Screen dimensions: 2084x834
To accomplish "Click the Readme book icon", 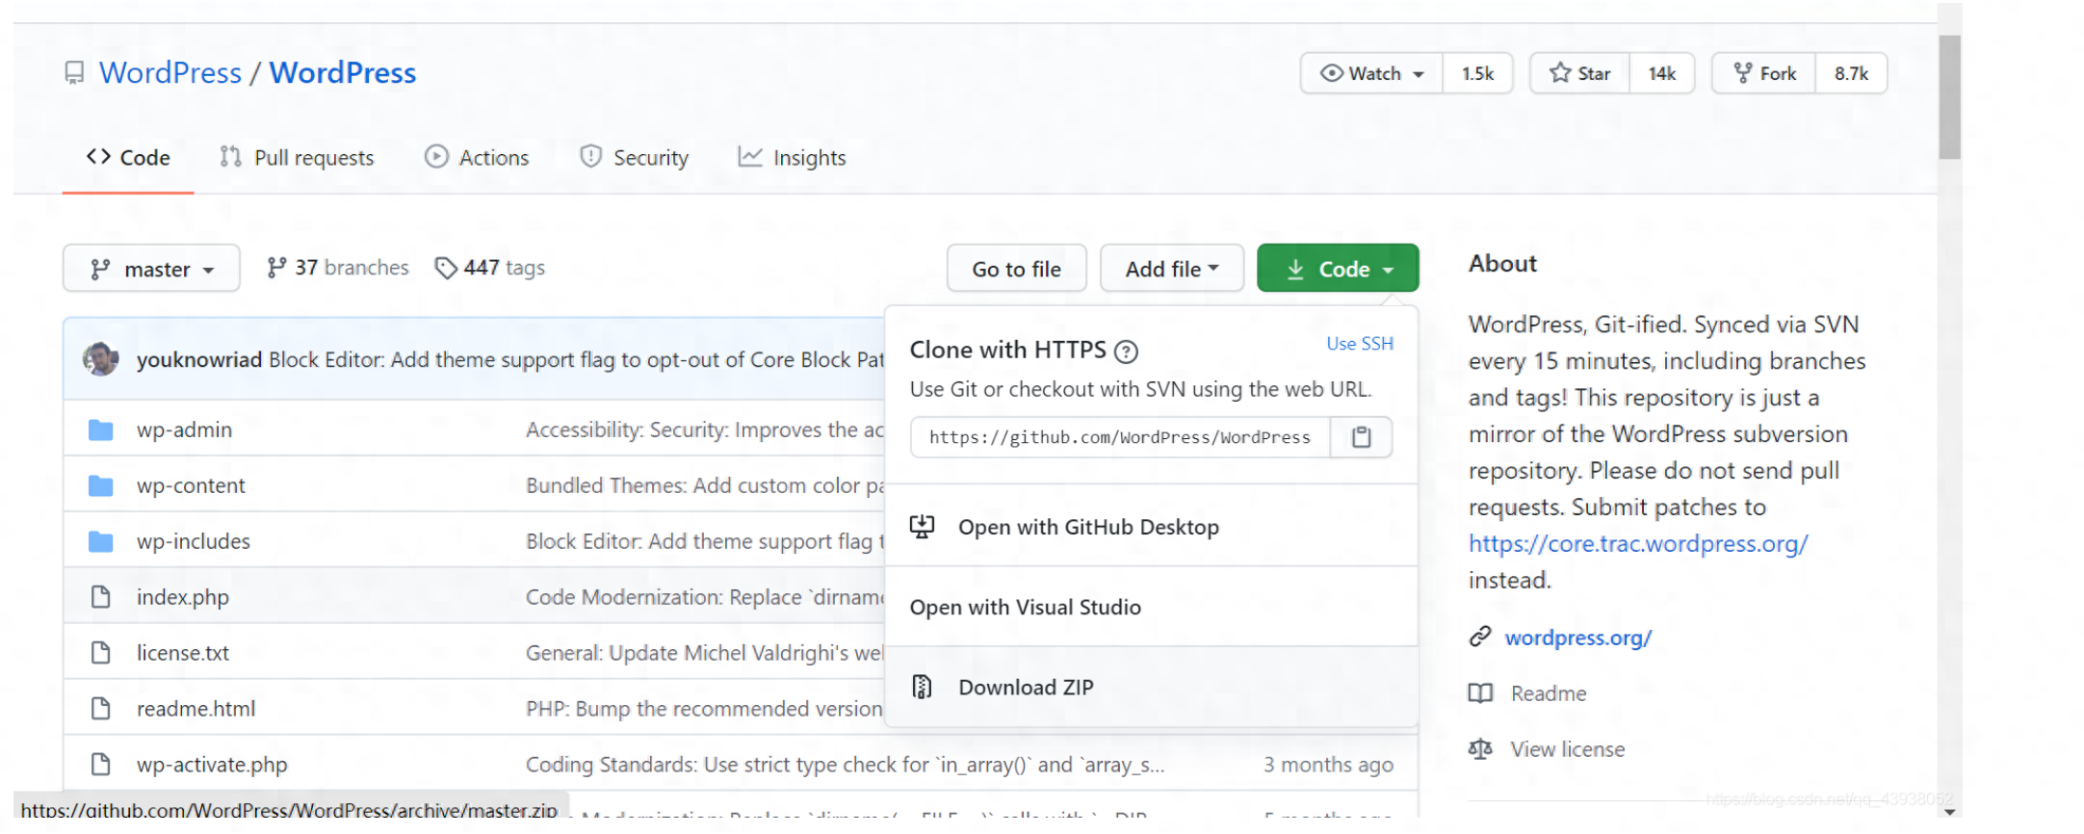I will (x=1480, y=693).
